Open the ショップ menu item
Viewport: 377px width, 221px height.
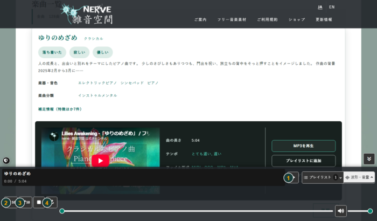[x=297, y=20]
